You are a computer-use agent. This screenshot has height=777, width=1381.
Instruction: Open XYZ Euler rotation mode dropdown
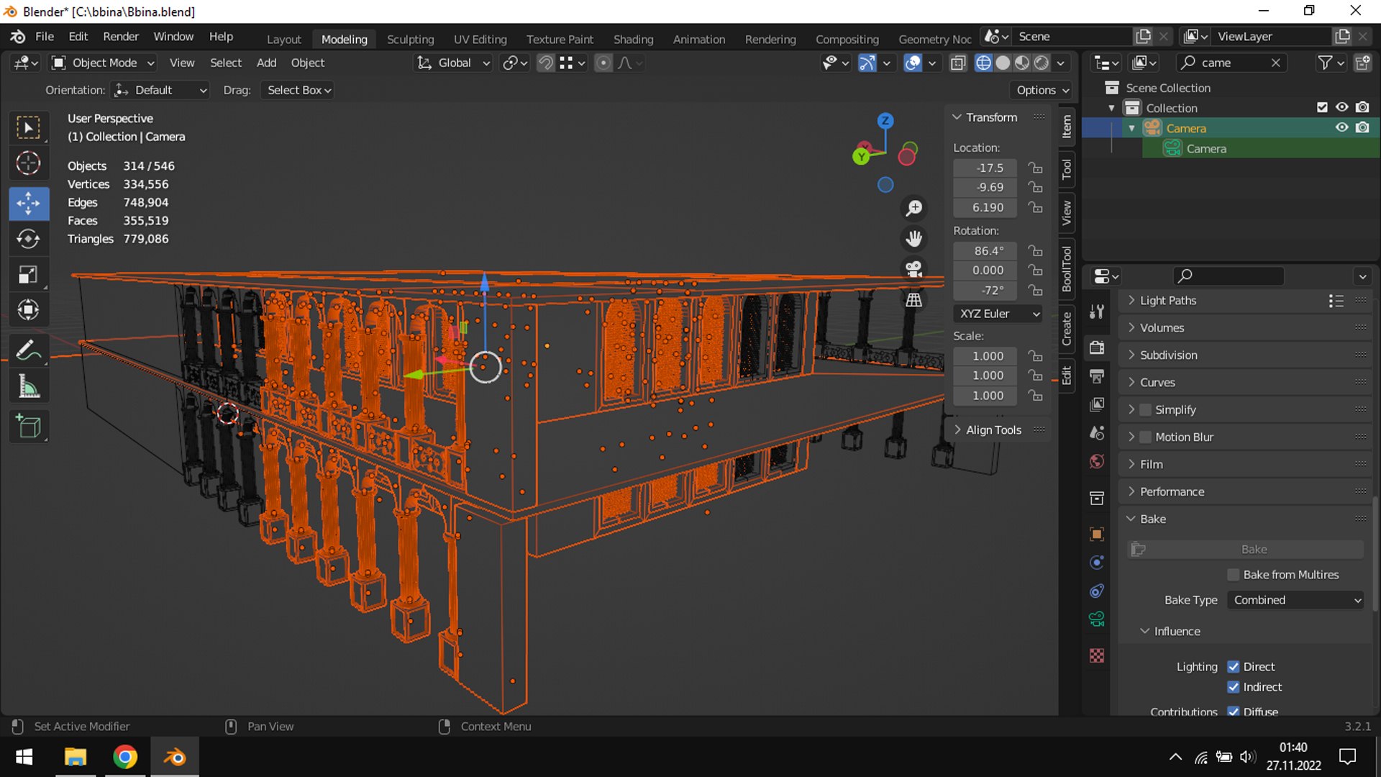pos(998,314)
